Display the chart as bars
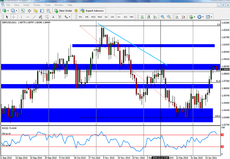Image resolution: width=230 pixels, height=159 pixels. (x=142, y=17)
